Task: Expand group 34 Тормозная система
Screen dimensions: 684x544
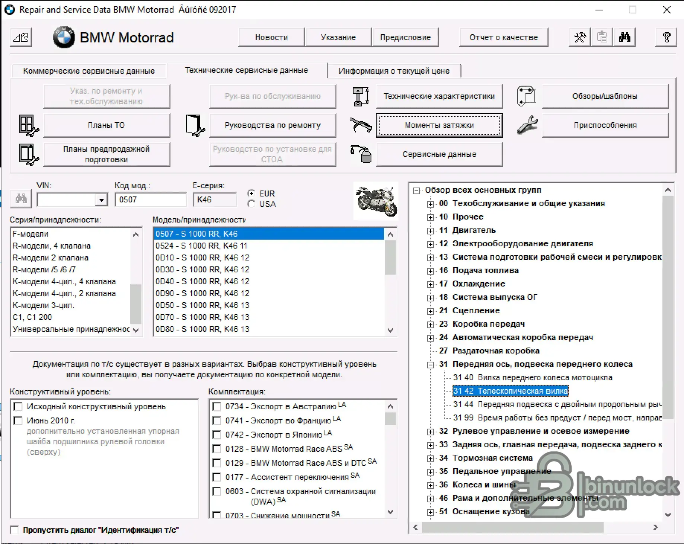Action: point(431,458)
